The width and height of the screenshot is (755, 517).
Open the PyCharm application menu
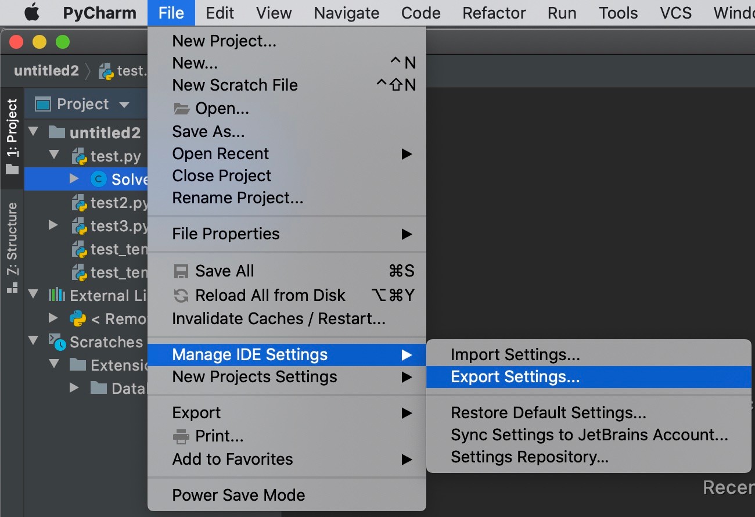coord(100,13)
